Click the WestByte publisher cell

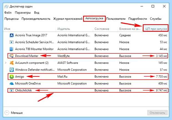[64, 56]
